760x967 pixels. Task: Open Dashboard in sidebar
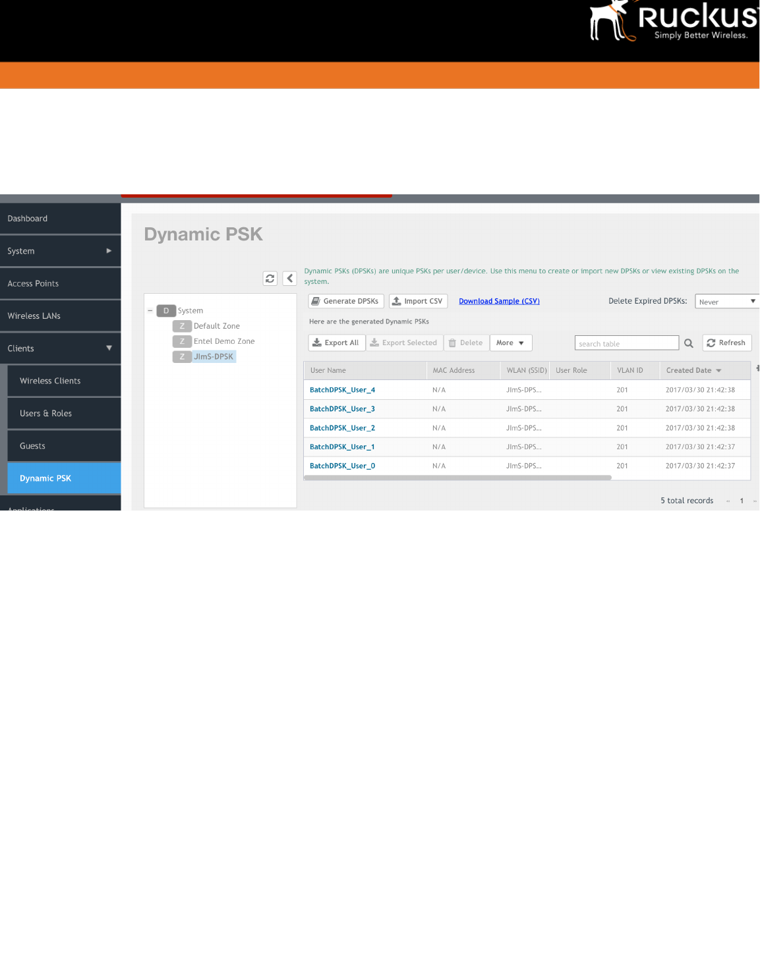coord(61,219)
